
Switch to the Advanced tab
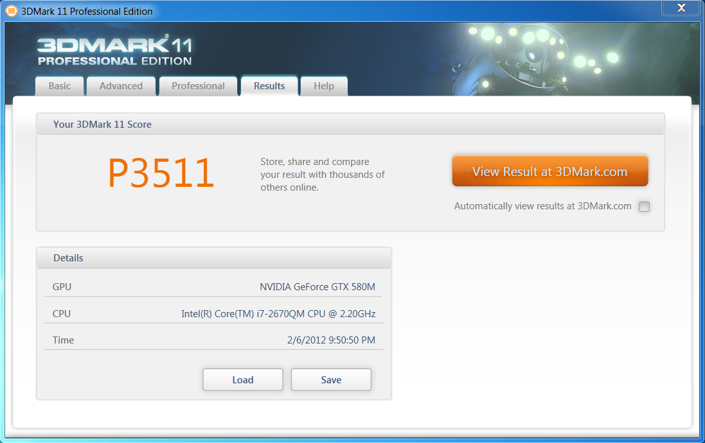pos(121,86)
